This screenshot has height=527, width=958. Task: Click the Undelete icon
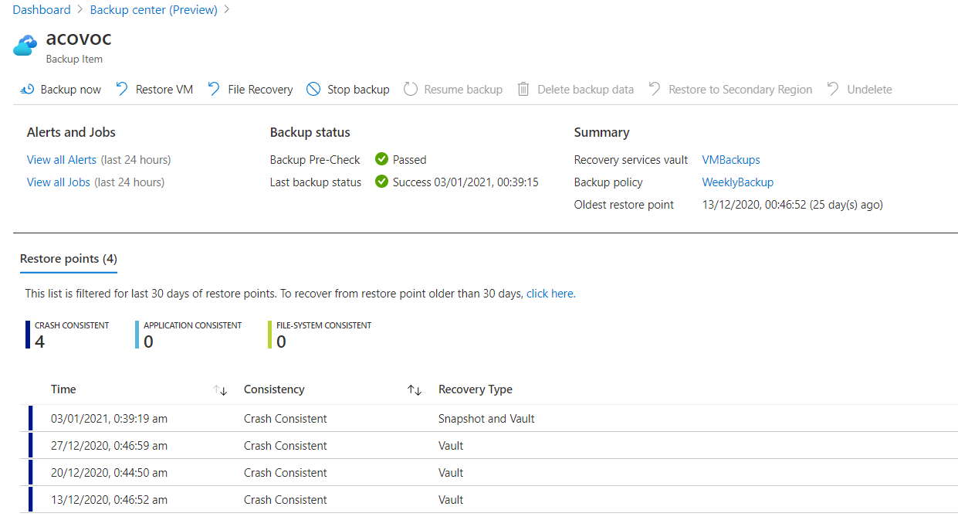click(x=833, y=89)
